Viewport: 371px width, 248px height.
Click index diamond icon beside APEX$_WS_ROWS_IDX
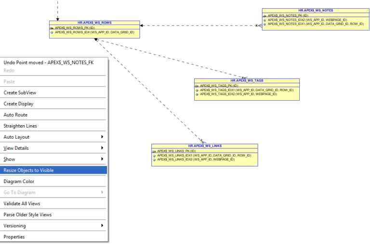(52, 32)
